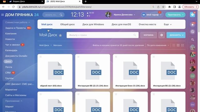Image resolution: width=200 pixels, height=112 pixels.
Task: Click the 12:13 clock display
Action: [x=77, y=15]
